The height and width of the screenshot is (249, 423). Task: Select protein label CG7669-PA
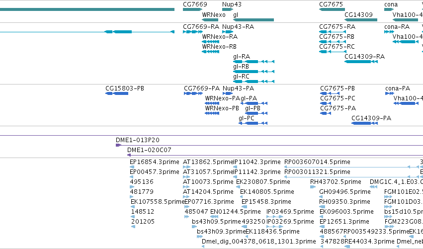(202, 88)
